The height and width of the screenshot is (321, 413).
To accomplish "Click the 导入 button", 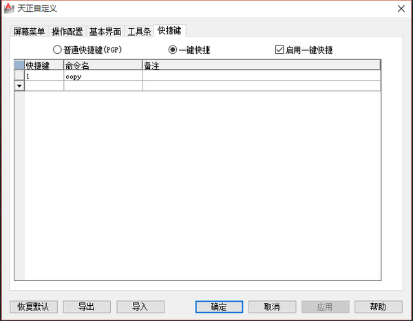I will pyautogui.click(x=140, y=307).
